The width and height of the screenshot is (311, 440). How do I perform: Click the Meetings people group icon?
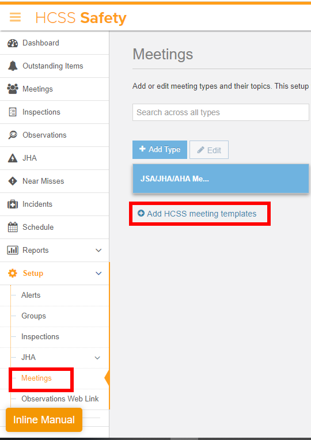click(13, 89)
